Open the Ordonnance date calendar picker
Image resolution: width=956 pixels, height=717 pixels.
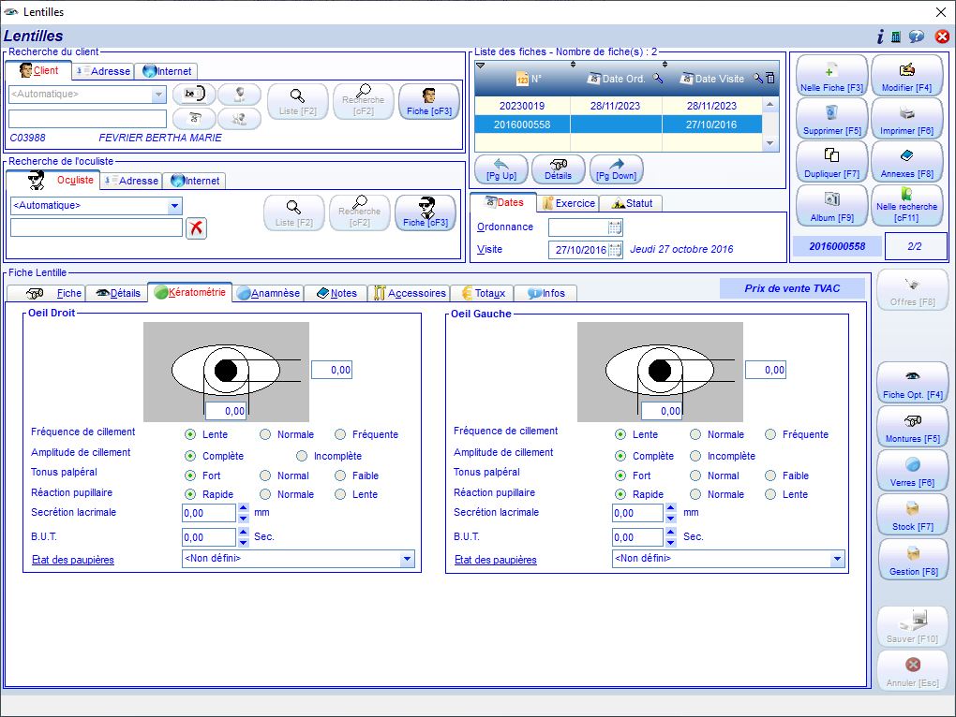(x=615, y=227)
